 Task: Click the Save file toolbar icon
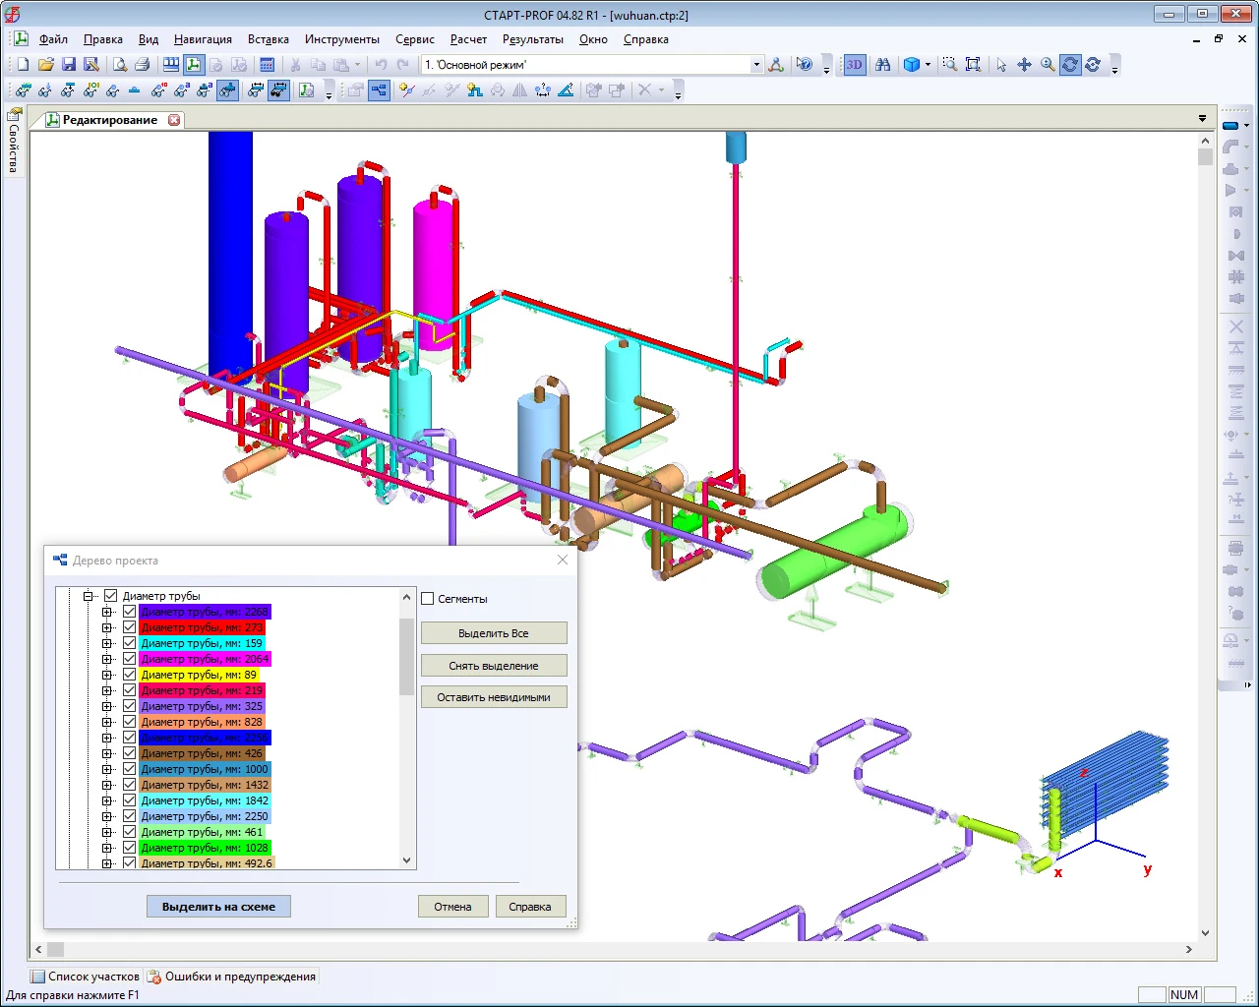pyautogui.click(x=69, y=65)
